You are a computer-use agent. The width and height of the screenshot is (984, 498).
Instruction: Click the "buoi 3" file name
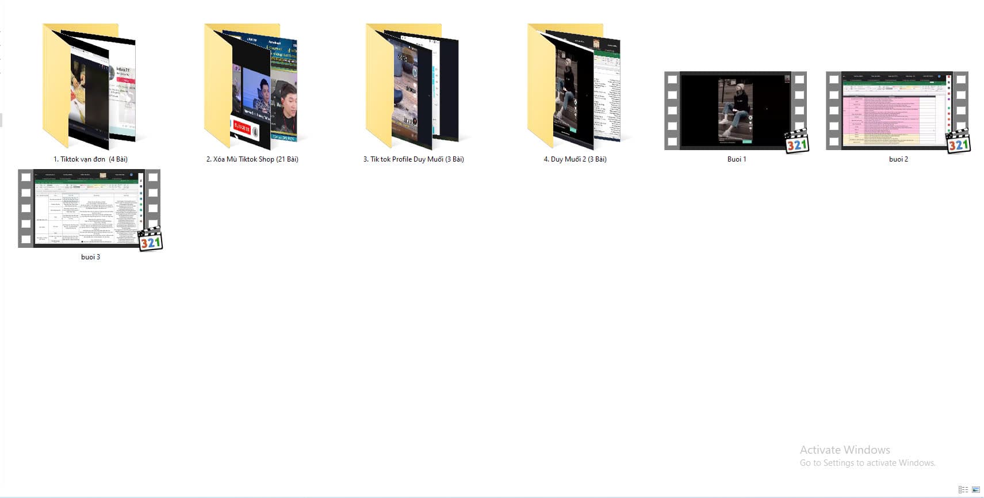coord(90,257)
